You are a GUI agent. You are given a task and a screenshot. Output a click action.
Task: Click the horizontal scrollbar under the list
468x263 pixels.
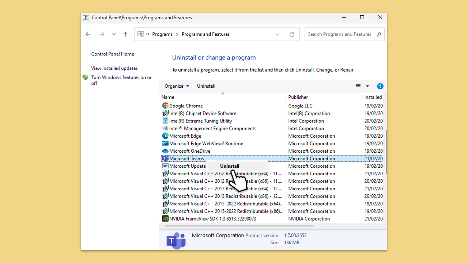click(239, 226)
